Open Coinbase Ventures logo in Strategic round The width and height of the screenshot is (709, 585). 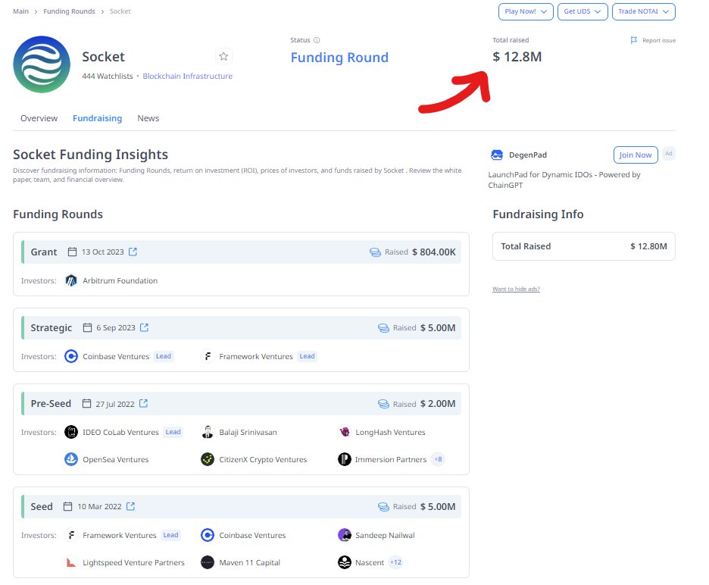pos(71,356)
